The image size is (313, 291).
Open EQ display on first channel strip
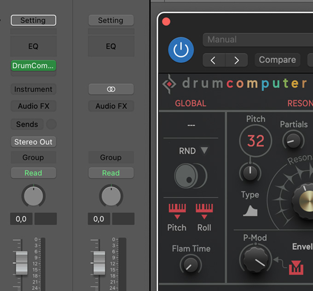point(33,47)
